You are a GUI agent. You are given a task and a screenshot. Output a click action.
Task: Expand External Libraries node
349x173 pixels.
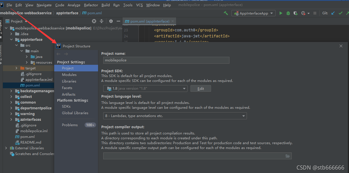(x=6, y=148)
